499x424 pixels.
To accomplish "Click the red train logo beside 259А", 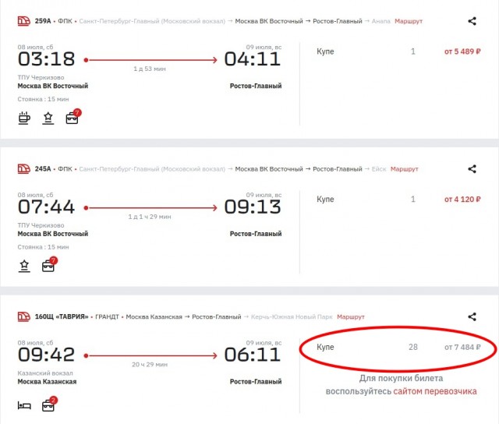I will click(23, 21).
